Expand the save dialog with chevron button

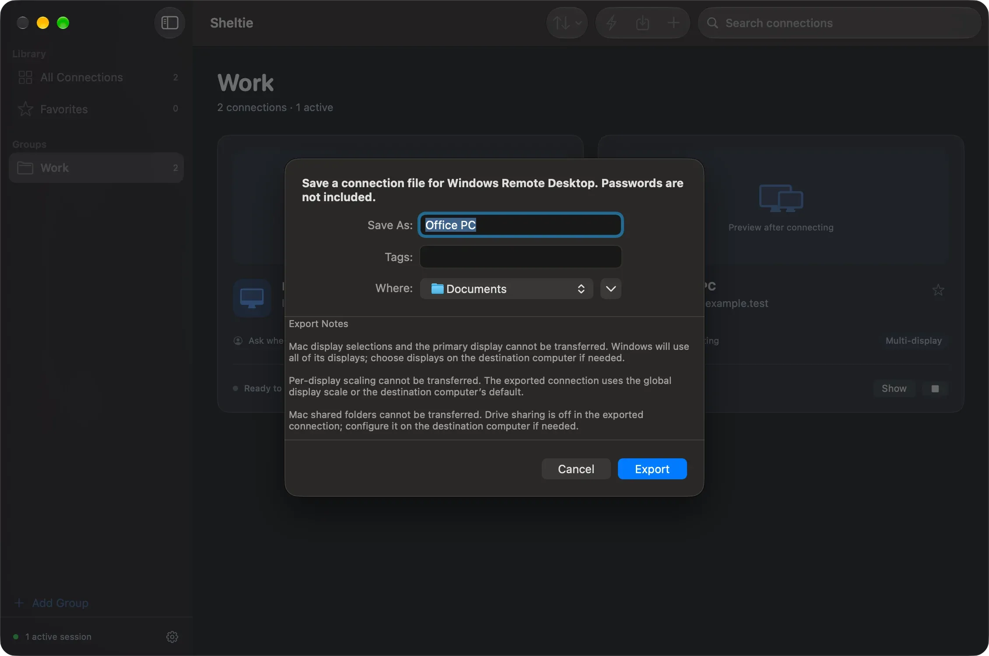(x=610, y=289)
